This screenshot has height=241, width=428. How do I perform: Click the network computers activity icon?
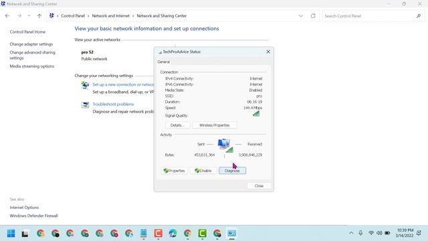point(225,145)
